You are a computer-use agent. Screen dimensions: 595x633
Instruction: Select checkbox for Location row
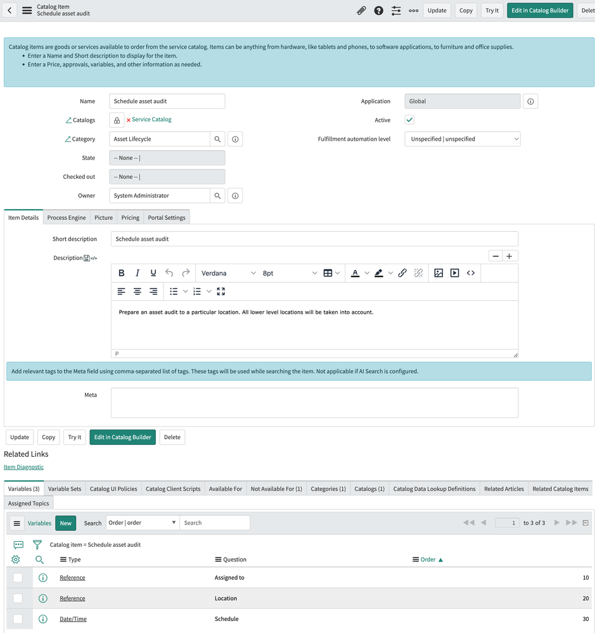coord(18,598)
